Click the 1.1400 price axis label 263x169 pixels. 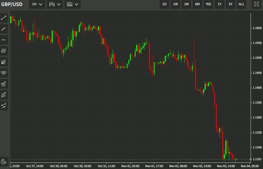257,88
